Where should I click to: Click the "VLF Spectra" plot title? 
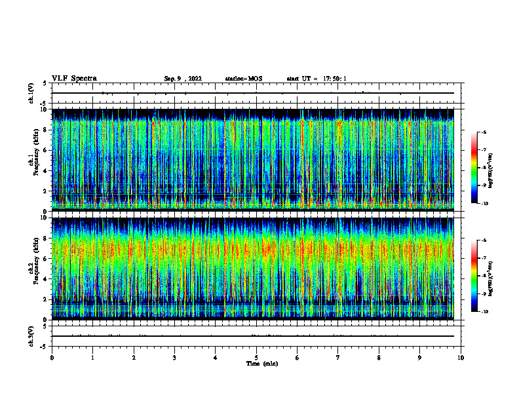(x=75, y=79)
